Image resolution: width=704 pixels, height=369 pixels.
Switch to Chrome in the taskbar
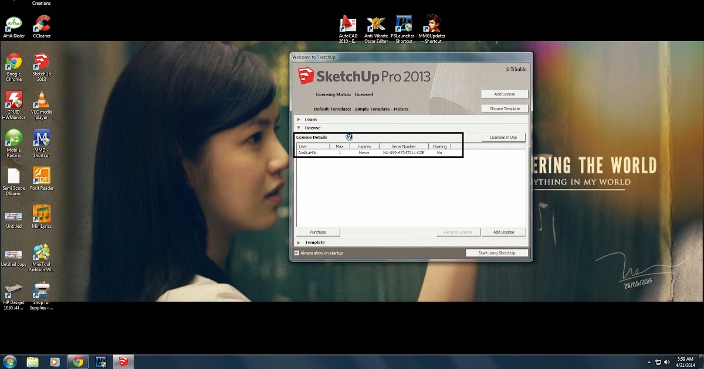[77, 361]
